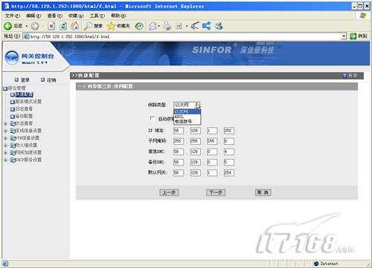Click the Search magnifier toolbar icon
This screenshot has width=372, height=268.
(88, 26)
